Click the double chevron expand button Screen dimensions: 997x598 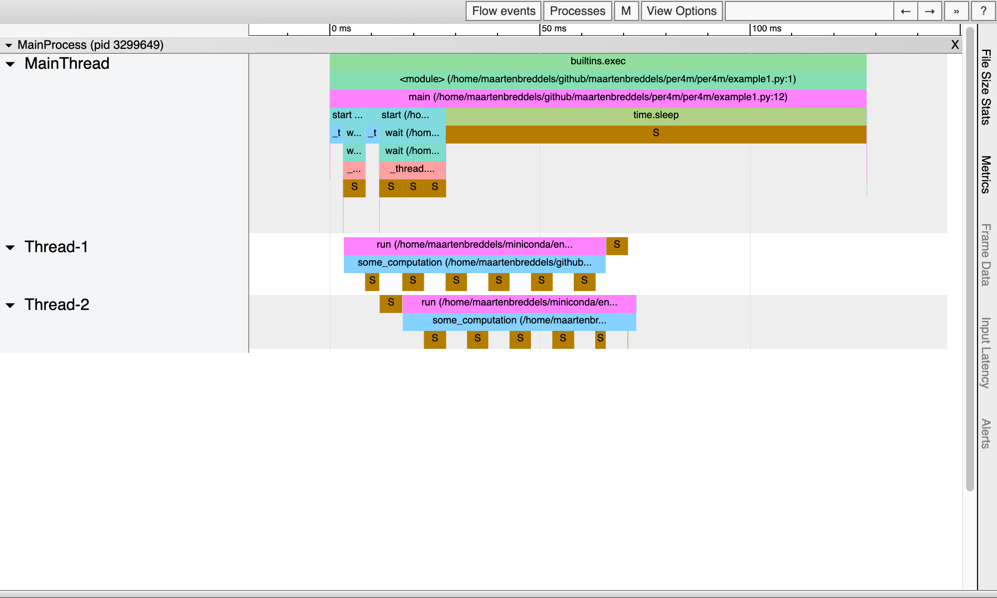point(956,11)
